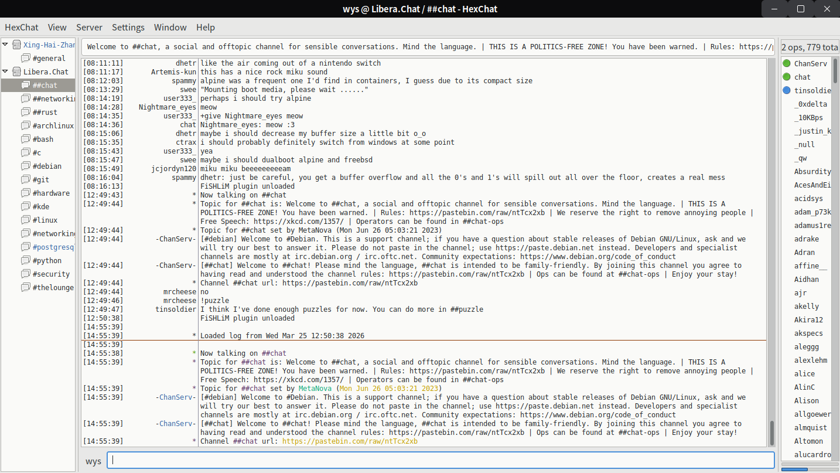Open the Window menu
The height and width of the screenshot is (473, 840).
tap(170, 27)
